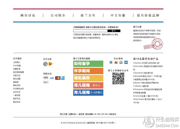The width and height of the screenshot is (180, 129).
Task: Open the blue 育儿指南 0-4岁婴儿 banner
Action: 88,92
